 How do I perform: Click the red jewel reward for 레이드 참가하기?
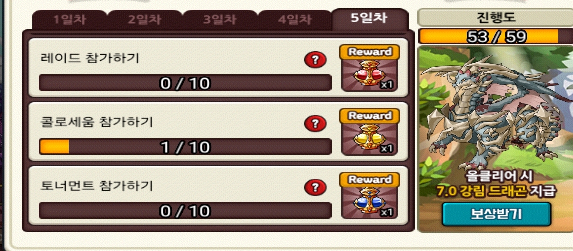click(x=369, y=68)
